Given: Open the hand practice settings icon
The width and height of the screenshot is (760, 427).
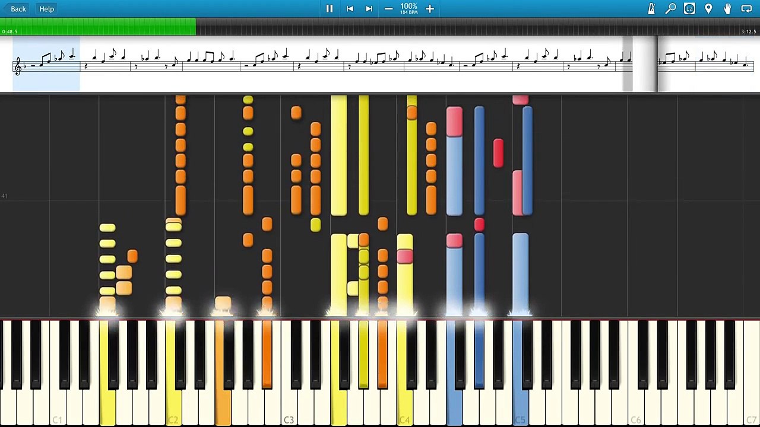Looking at the screenshot, I should click(727, 9).
